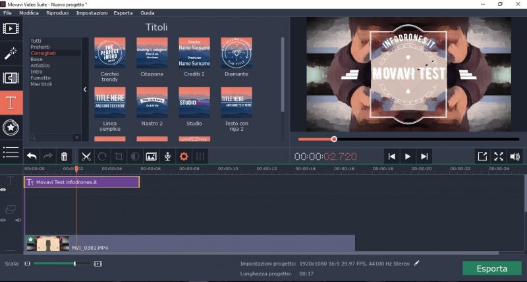Open the Filters magic wand tab
This screenshot has width=527, height=282.
(x=11, y=54)
